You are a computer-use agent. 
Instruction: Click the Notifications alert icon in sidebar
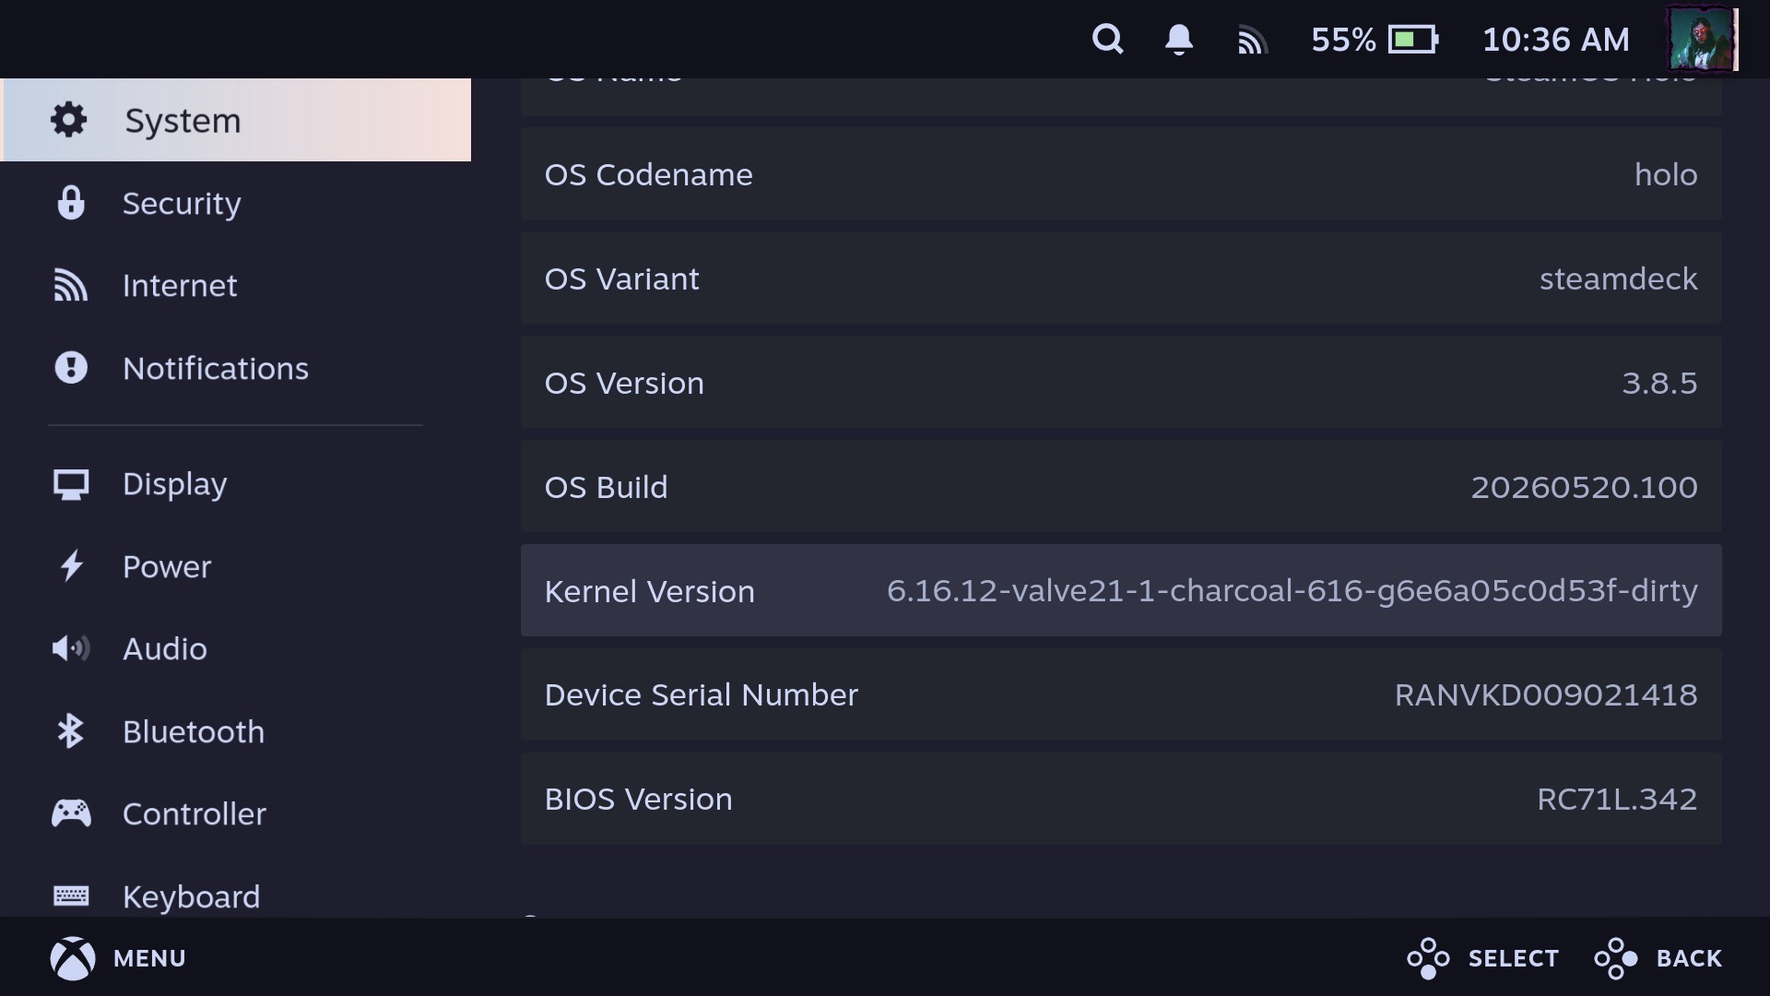click(x=71, y=368)
